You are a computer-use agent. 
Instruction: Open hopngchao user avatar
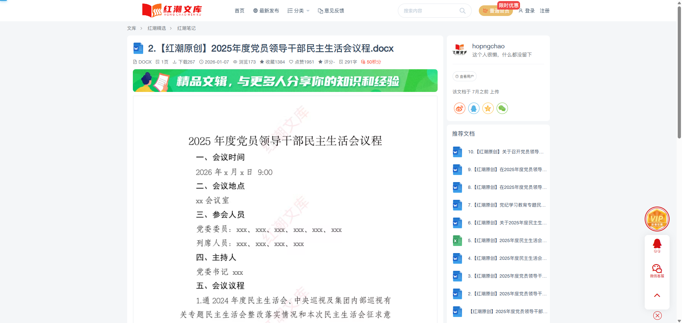pos(460,50)
